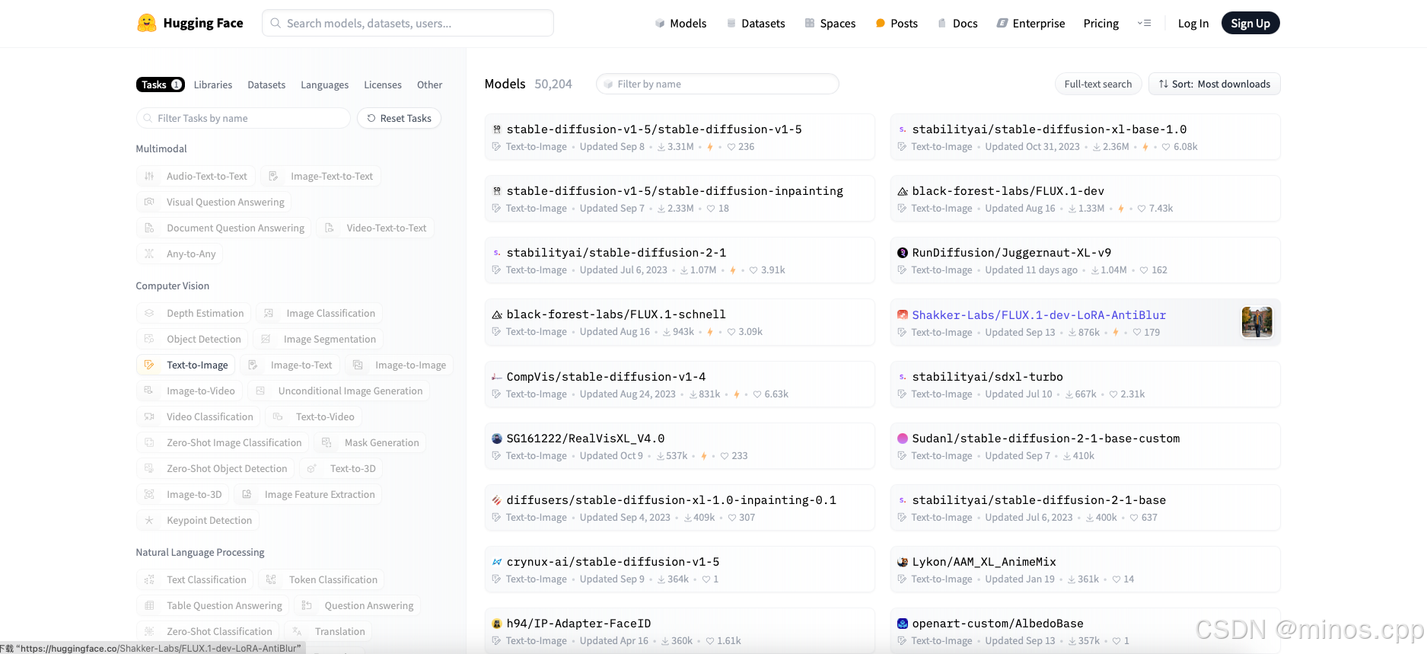Toggle the Depth Estimation filter
Screen dimensions: 1427x654
coord(193,313)
